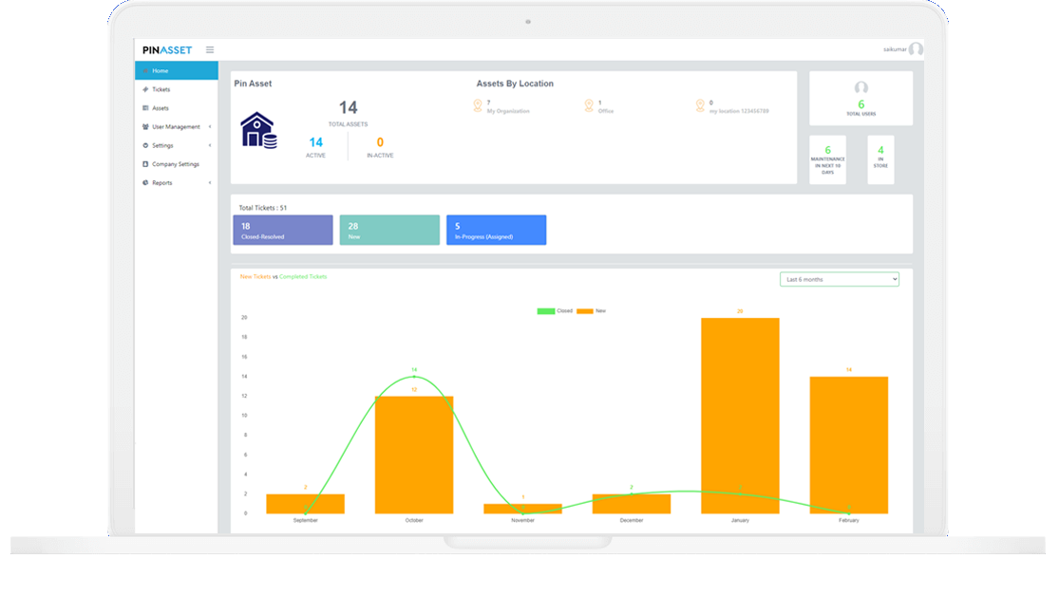Click the 7 My Organization location text

(x=508, y=106)
